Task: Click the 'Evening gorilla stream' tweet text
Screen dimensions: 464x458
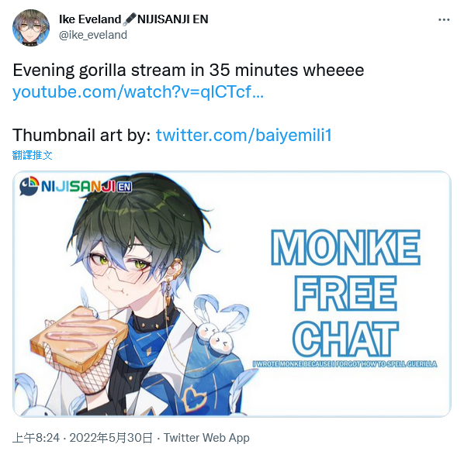Action: tap(189, 71)
